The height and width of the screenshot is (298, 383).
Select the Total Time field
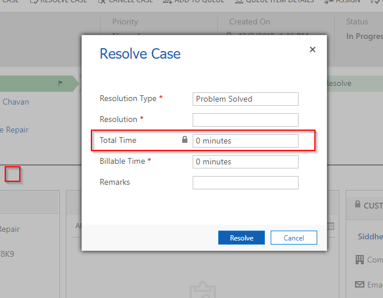(x=245, y=141)
